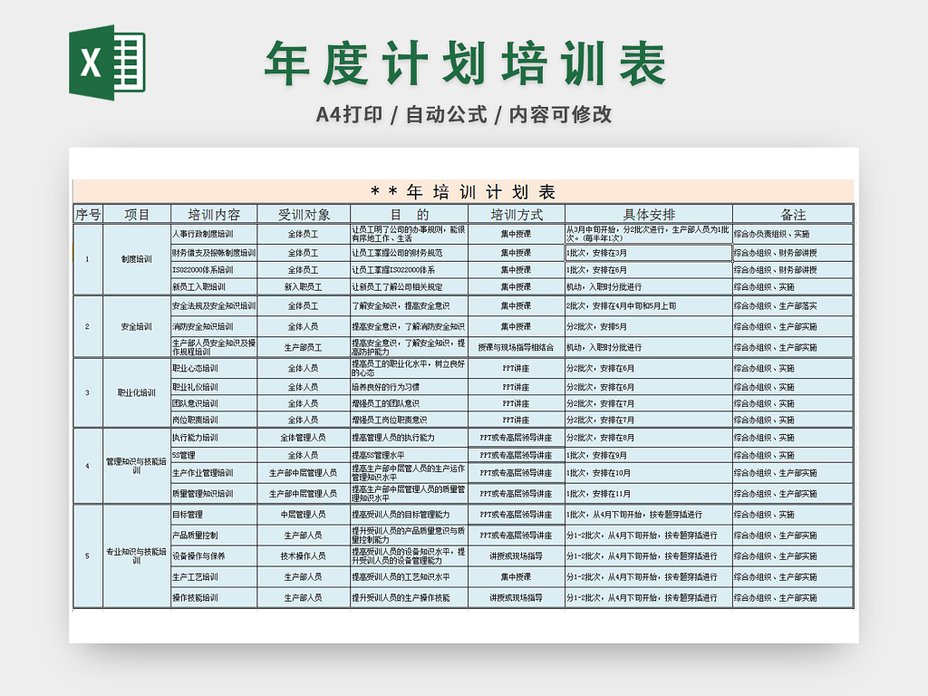Click the 提高管理人员的执行能力 purpose cell
The image size is (928, 696).
(409, 438)
